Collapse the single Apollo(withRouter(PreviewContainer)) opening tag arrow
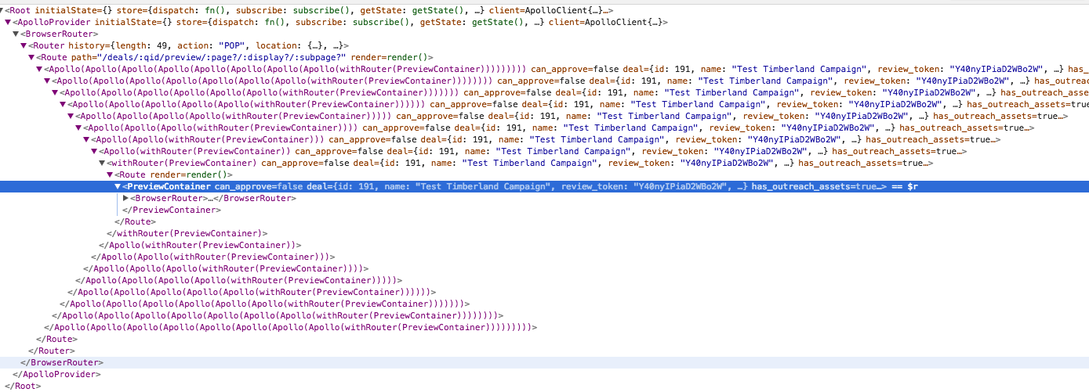 tap(94, 151)
